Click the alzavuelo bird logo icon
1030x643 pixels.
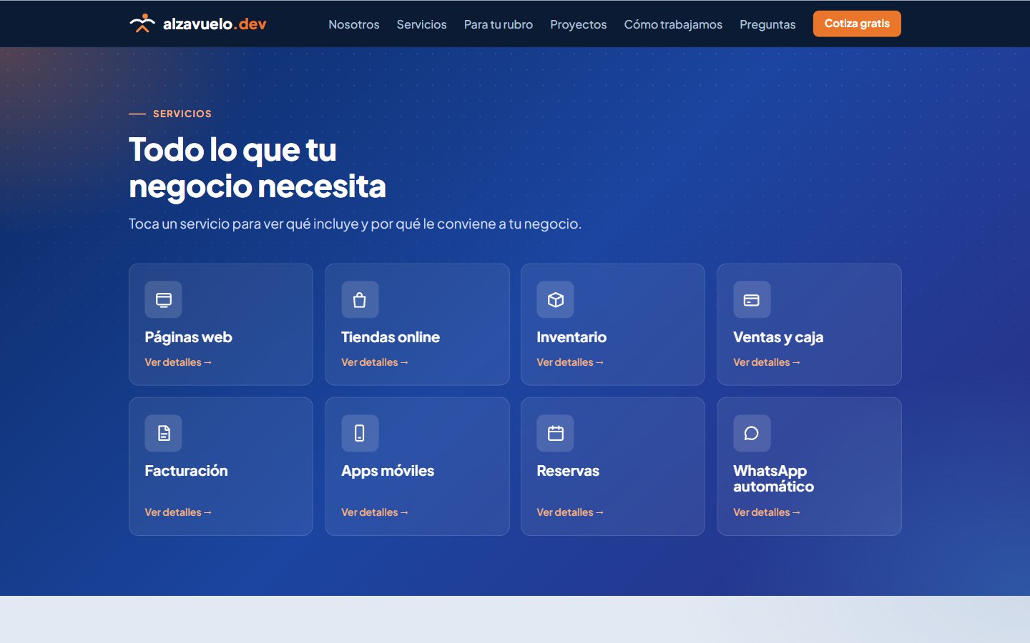pyautogui.click(x=142, y=24)
